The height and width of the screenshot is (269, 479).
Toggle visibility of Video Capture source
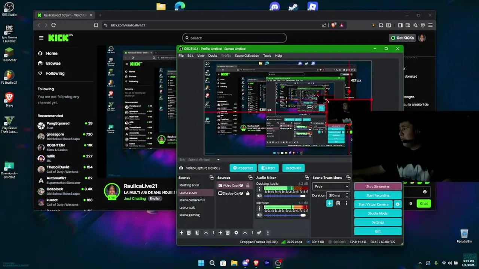point(241,185)
